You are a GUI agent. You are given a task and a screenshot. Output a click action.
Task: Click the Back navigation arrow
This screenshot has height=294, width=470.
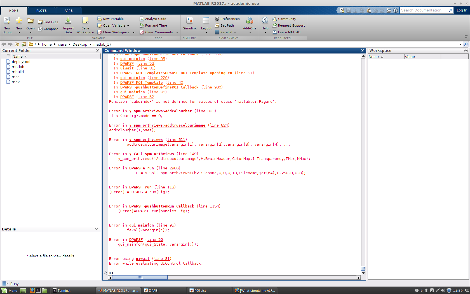coord(4,44)
